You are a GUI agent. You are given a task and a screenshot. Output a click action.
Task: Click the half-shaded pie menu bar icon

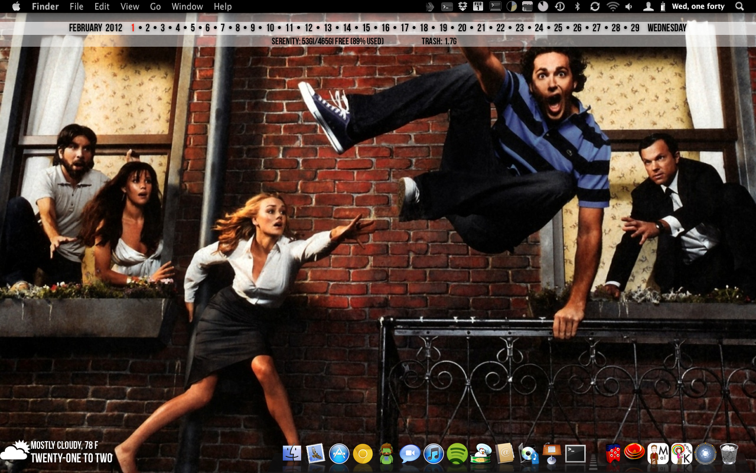coord(511,7)
